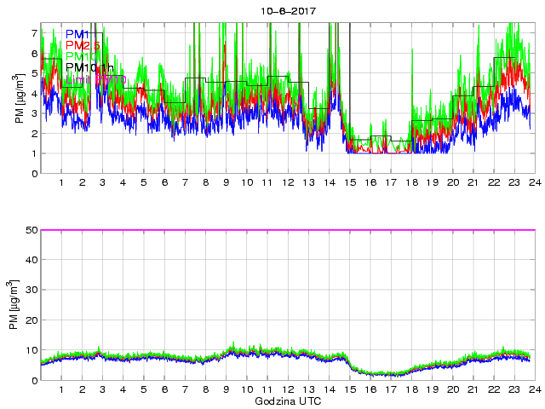Click hour 18 tick on the bottom chart
Image resolution: width=545 pixels, height=409 pixels.
[x=411, y=389]
